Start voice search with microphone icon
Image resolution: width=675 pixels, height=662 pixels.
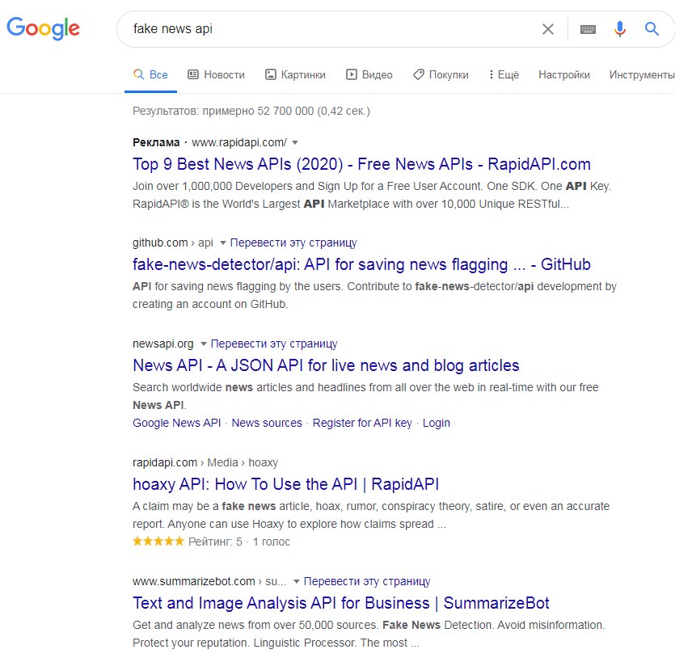(x=620, y=29)
